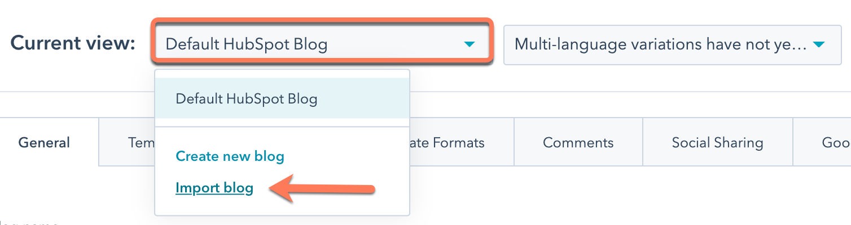This screenshot has height=225, width=851.
Task: Click the caret on the Multi-language variations dropdown
Action: pos(819,44)
